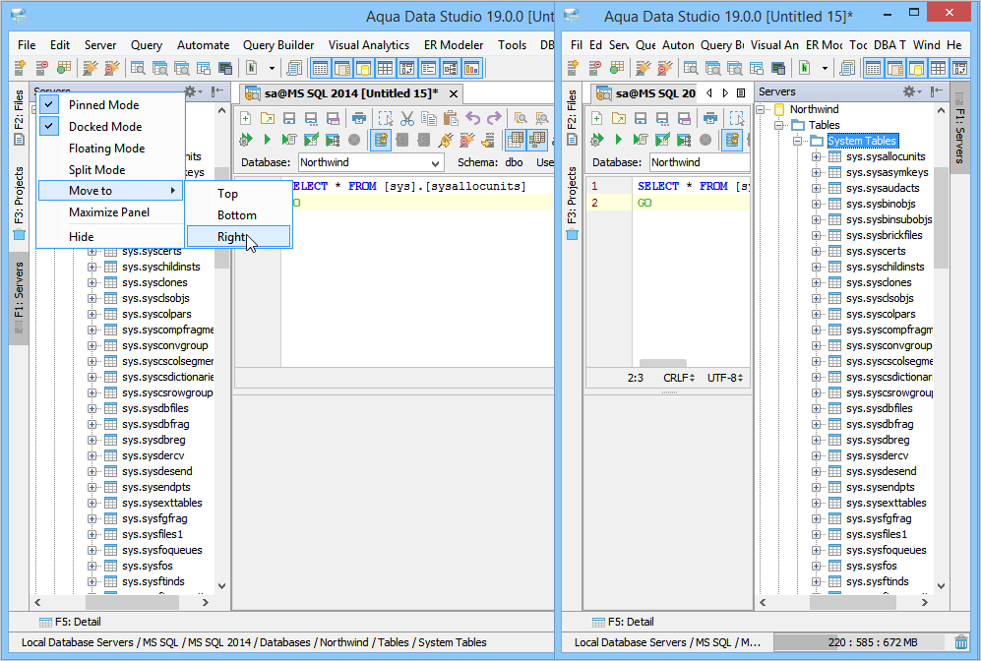Expand sys.sysdbfiles in right Servers tree

pos(817,408)
